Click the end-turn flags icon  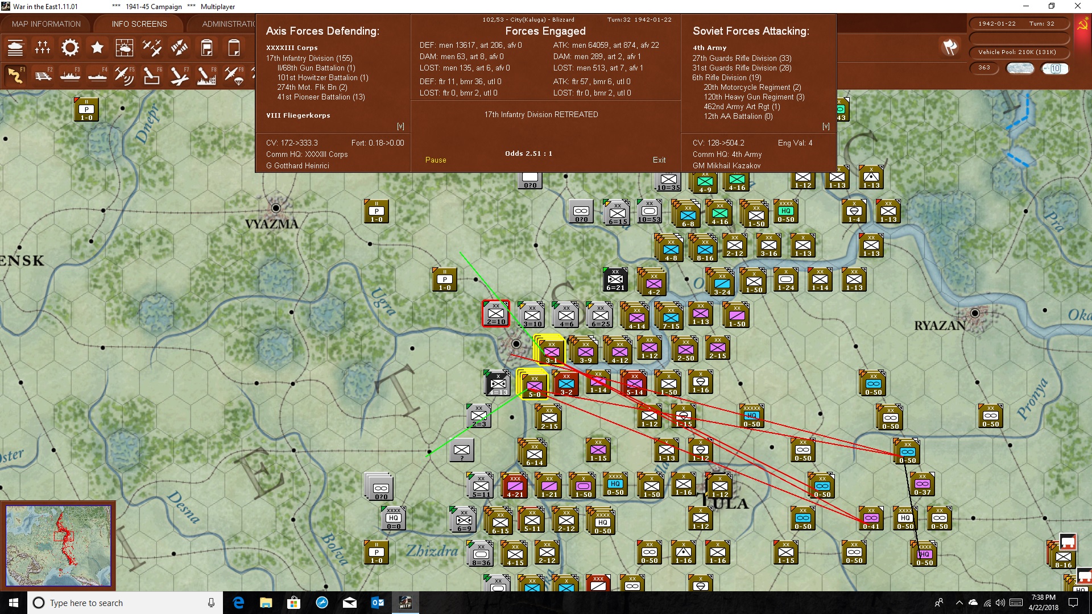950,47
